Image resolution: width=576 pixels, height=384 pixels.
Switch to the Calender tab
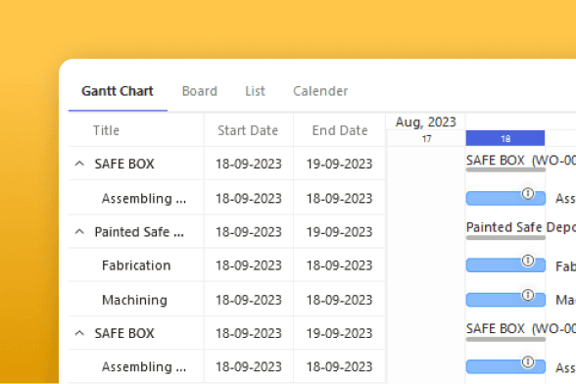[320, 91]
